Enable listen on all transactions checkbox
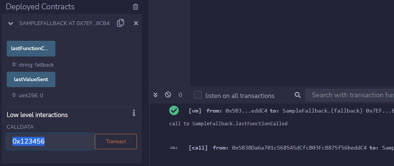The height and width of the screenshot is (166, 394). 198,95
